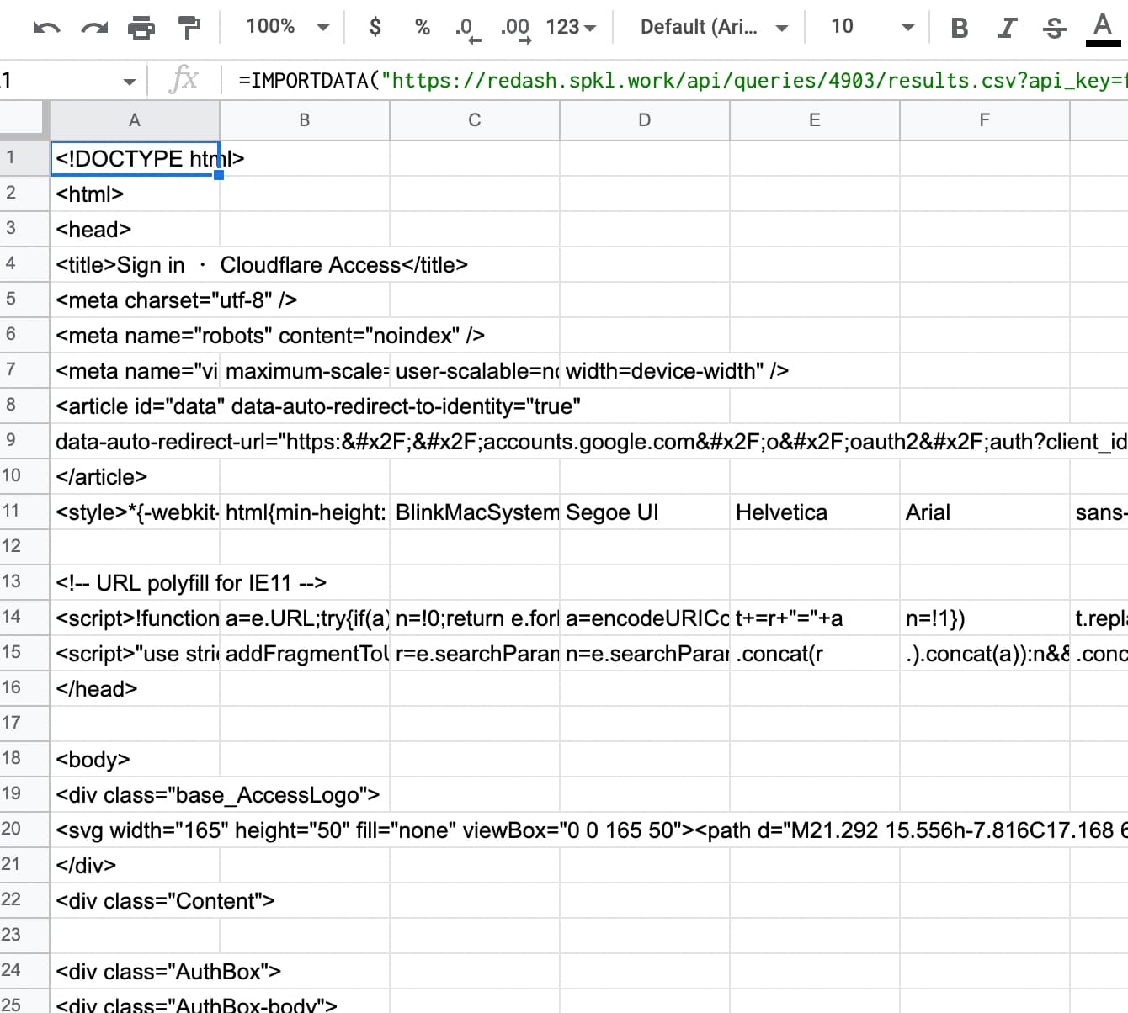Screen dimensions: 1128x1013
Task: Toggle bold formatting
Action: coord(959,28)
